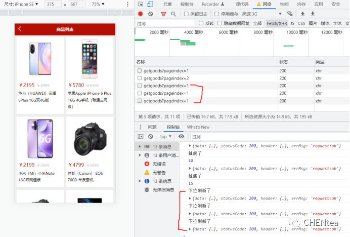Click the device width field 375
Image resolution: width=350 pixels, height=237 pixels.
[53, 4]
